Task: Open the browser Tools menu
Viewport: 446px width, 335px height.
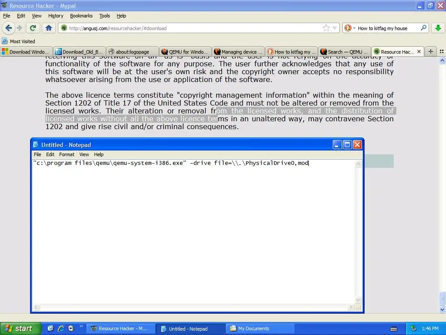Action: pyautogui.click(x=105, y=16)
